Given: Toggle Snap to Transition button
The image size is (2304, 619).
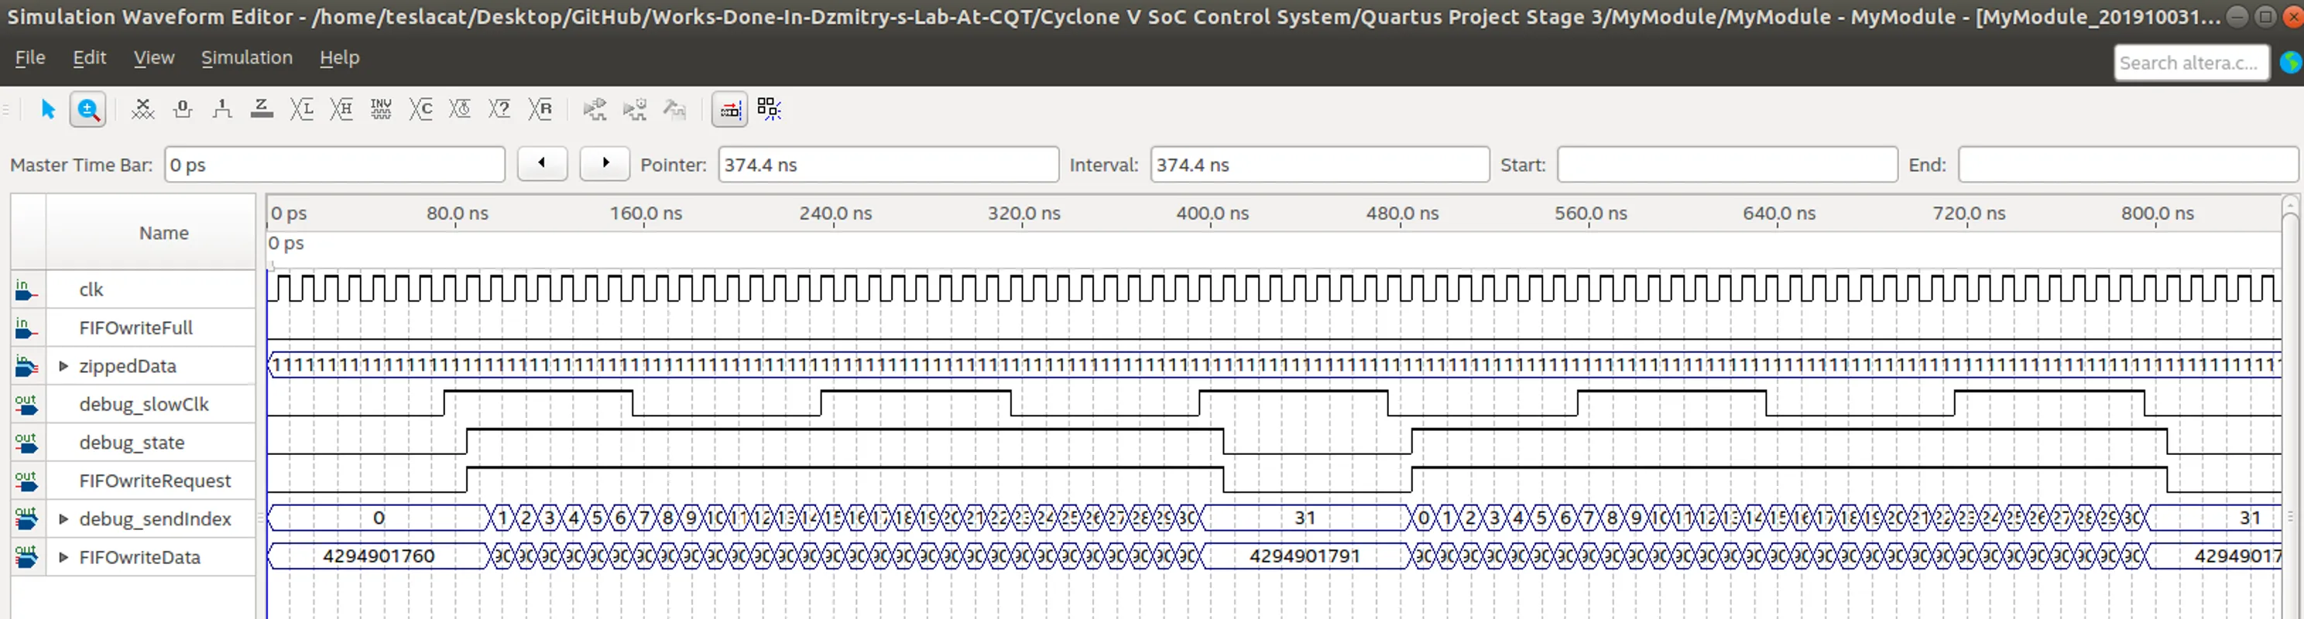Looking at the screenshot, I should [730, 109].
